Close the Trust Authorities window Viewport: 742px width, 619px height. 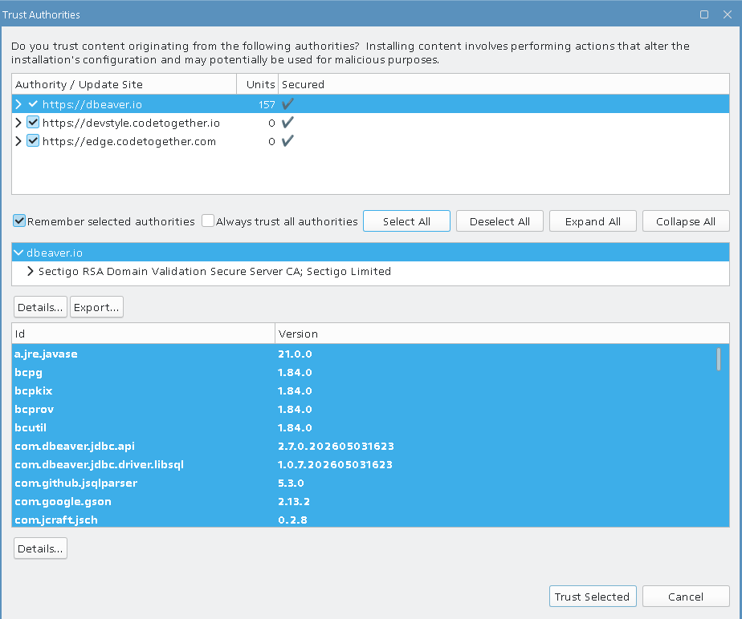pyautogui.click(x=728, y=14)
